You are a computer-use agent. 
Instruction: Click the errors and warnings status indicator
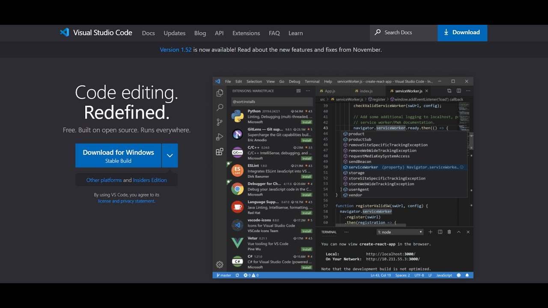251,275
